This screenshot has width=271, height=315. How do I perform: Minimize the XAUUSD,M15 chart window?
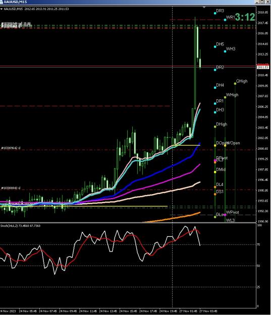257,2
